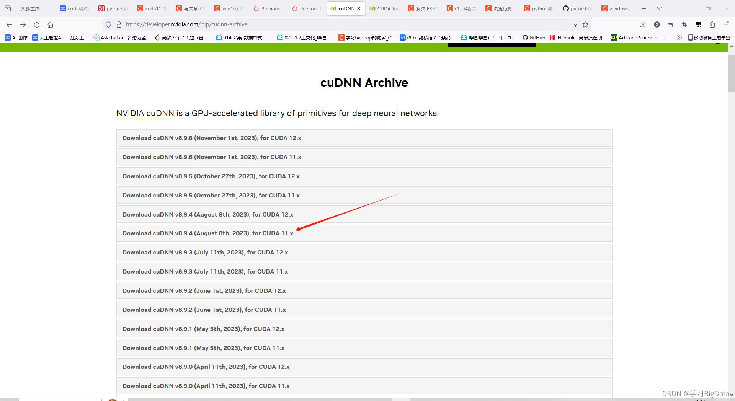Screen dimensions: 735x401
Task: Expand the list all tabs dropdown
Action: pyautogui.click(x=659, y=8)
